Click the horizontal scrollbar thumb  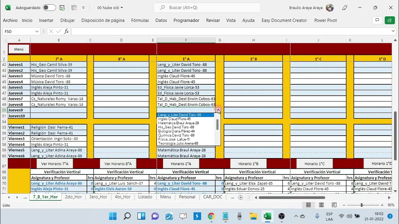tap(292, 197)
